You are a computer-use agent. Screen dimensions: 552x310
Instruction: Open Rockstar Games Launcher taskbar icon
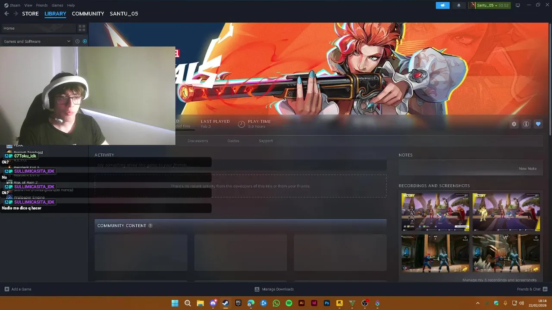pyautogui.click(x=339, y=303)
